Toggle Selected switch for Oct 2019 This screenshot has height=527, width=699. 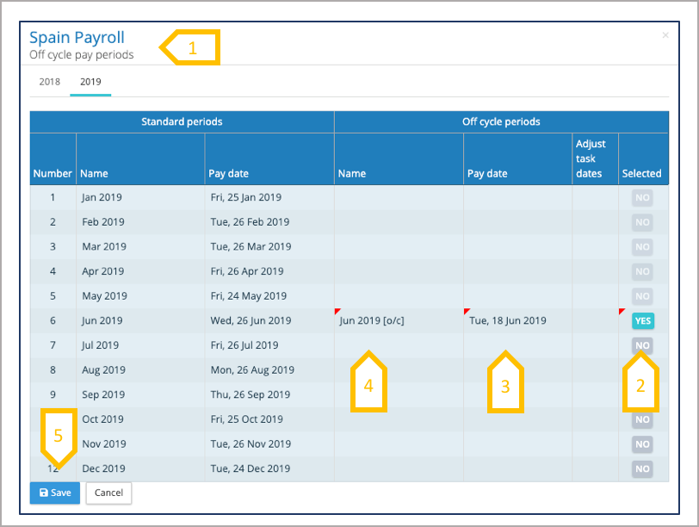[642, 420]
